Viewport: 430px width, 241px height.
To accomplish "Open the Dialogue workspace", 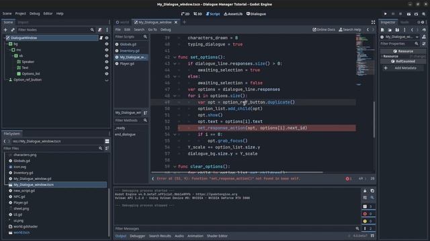I will 256,13.
